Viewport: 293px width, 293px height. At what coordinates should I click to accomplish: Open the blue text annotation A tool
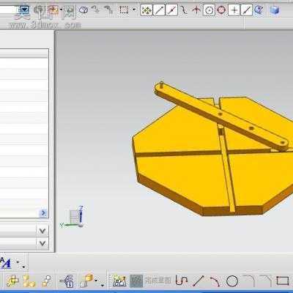pos(5,263)
